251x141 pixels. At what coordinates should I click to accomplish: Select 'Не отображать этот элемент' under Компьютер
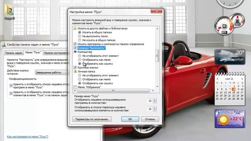click(80, 56)
